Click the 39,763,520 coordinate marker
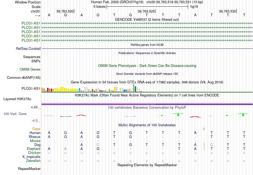 click(x=65, y=11)
